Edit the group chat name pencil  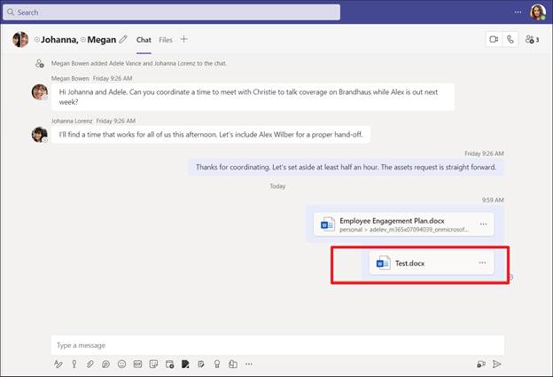122,39
